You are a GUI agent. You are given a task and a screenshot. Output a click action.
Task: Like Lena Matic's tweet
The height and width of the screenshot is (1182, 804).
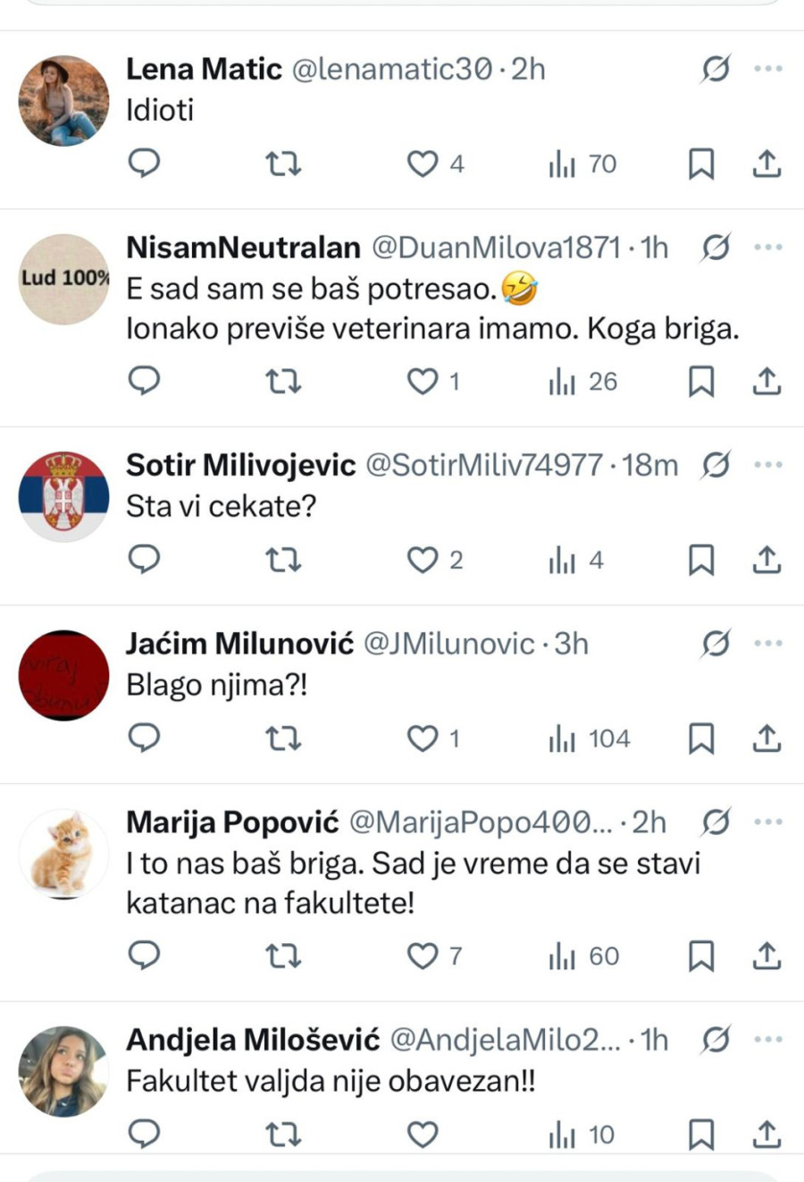pos(423,164)
